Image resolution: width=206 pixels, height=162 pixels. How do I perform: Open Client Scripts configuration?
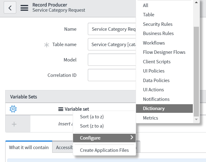pyautogui.click(x=157, y=61)
